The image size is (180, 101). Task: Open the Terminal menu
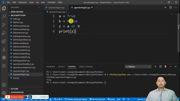coord(51,2)
